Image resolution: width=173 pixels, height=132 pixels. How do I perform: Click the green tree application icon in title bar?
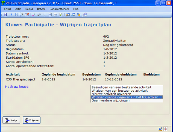click(3, 3)
